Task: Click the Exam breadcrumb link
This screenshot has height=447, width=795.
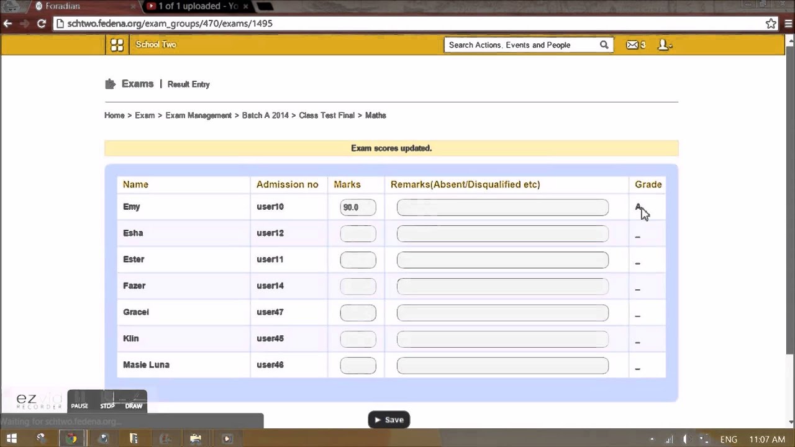Action: coord(145,115)
